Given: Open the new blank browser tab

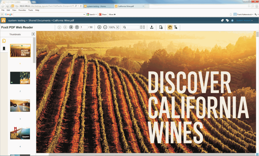Looking at the screenshot, I should (147, 6).
